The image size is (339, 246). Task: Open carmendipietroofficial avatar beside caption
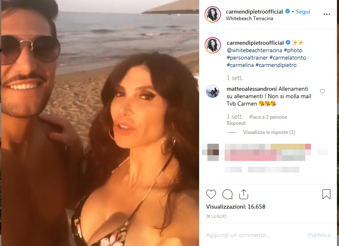pyautogui.click(x=213, y=45)
